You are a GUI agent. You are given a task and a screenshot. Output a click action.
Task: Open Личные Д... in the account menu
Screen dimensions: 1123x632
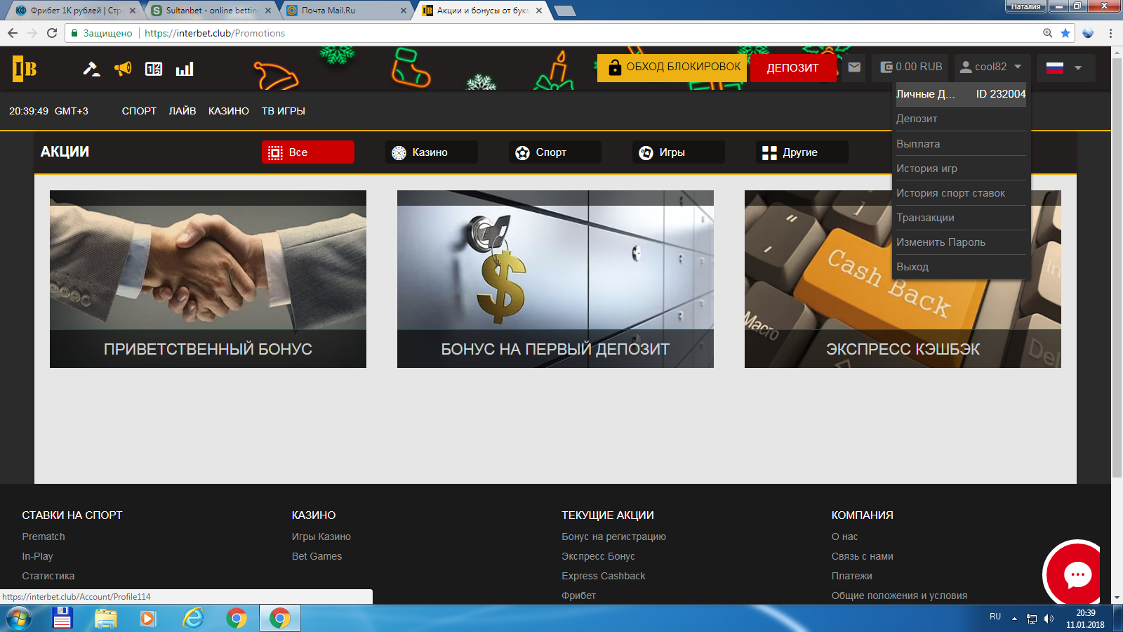[961, 94]
